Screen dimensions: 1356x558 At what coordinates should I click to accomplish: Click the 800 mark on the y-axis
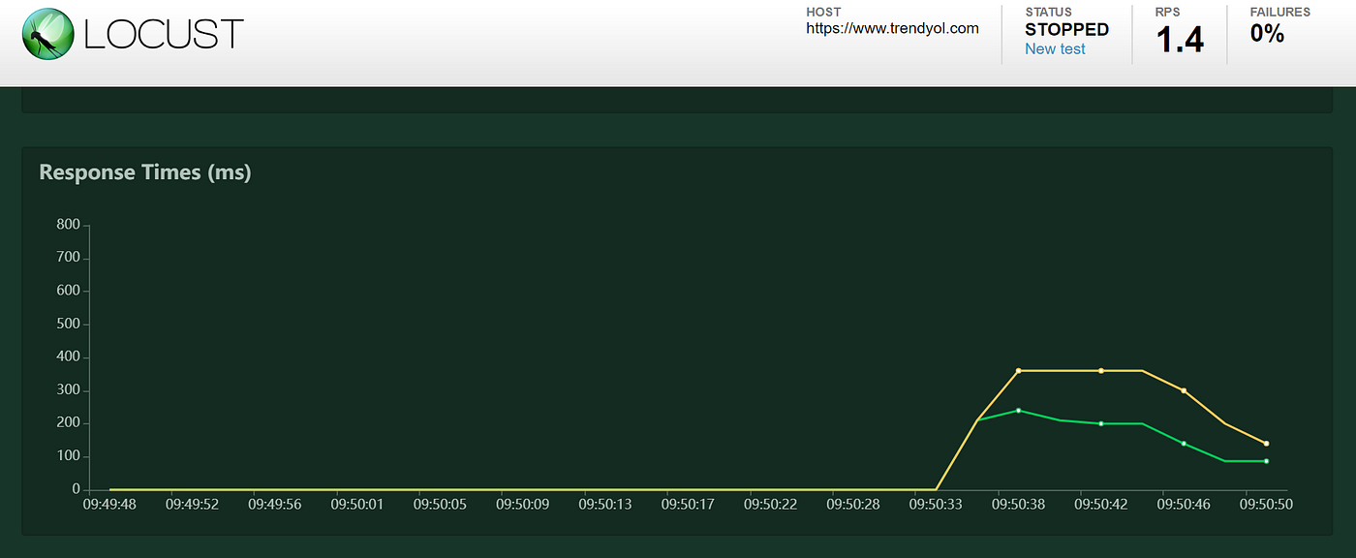tap(68, 223)
